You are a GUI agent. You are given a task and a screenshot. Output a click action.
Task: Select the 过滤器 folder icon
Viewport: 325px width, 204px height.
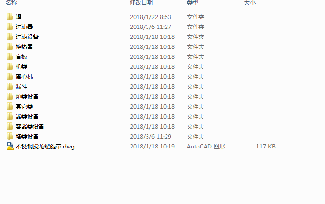pos(10,27)
